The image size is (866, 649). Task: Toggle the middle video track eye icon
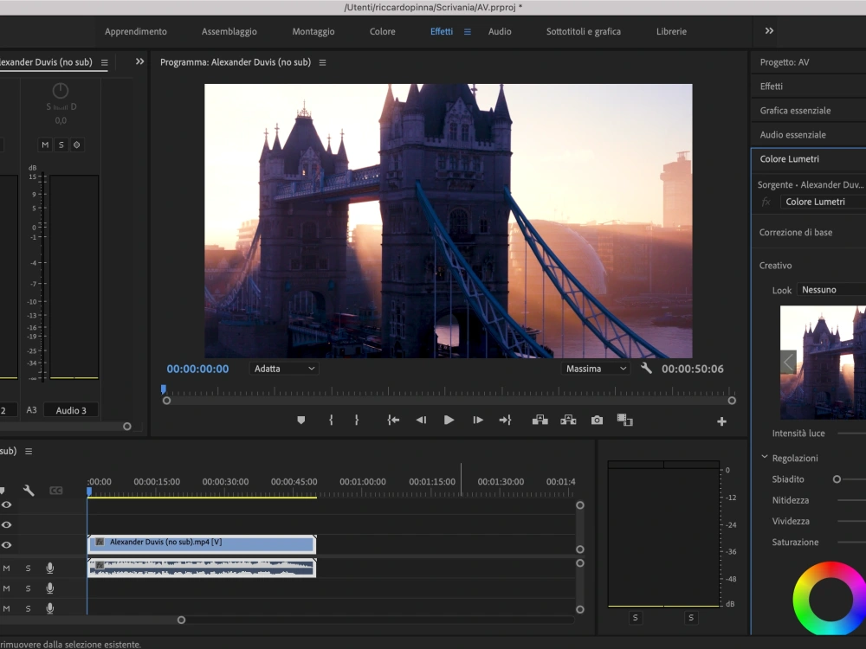click(x=7, y=525)
